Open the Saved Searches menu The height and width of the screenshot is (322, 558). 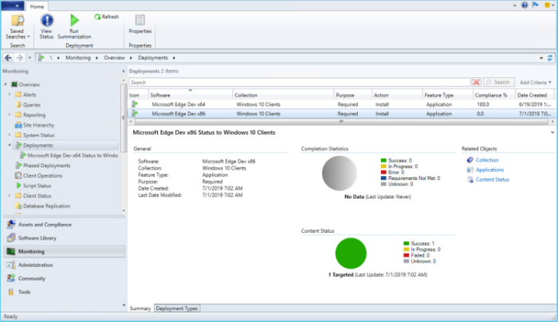[17, 27]
